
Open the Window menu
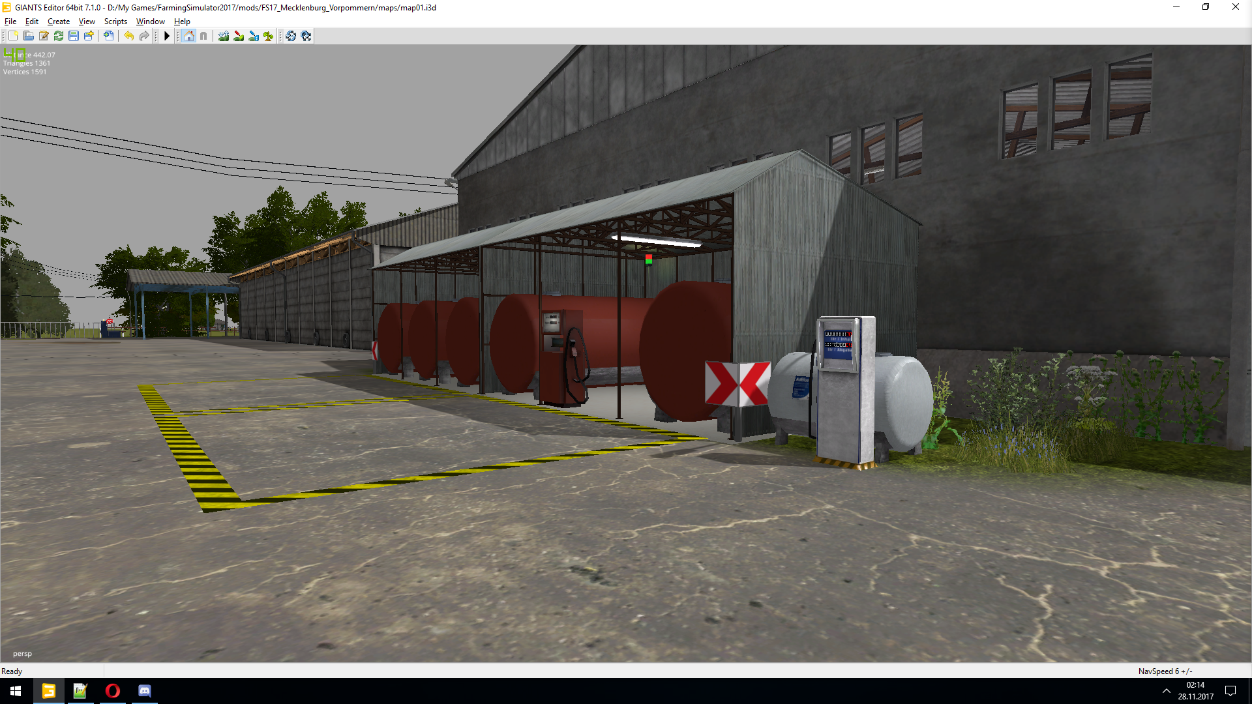(150, 22)
